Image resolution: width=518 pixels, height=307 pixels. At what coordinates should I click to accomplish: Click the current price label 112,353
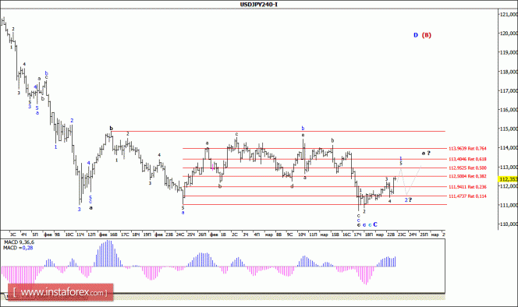pyautogui.click(x=508, y=179)
